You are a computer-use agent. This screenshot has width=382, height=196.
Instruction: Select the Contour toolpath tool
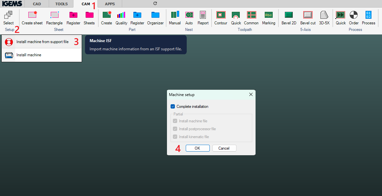(x=221, y=15)
